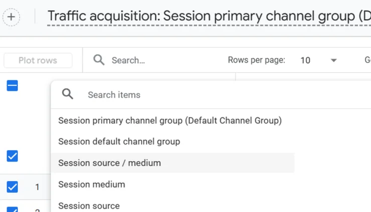Select Session primary channel group option
Image resolution: width=371 pixels, height=212 pixels.
coord(170,120)
